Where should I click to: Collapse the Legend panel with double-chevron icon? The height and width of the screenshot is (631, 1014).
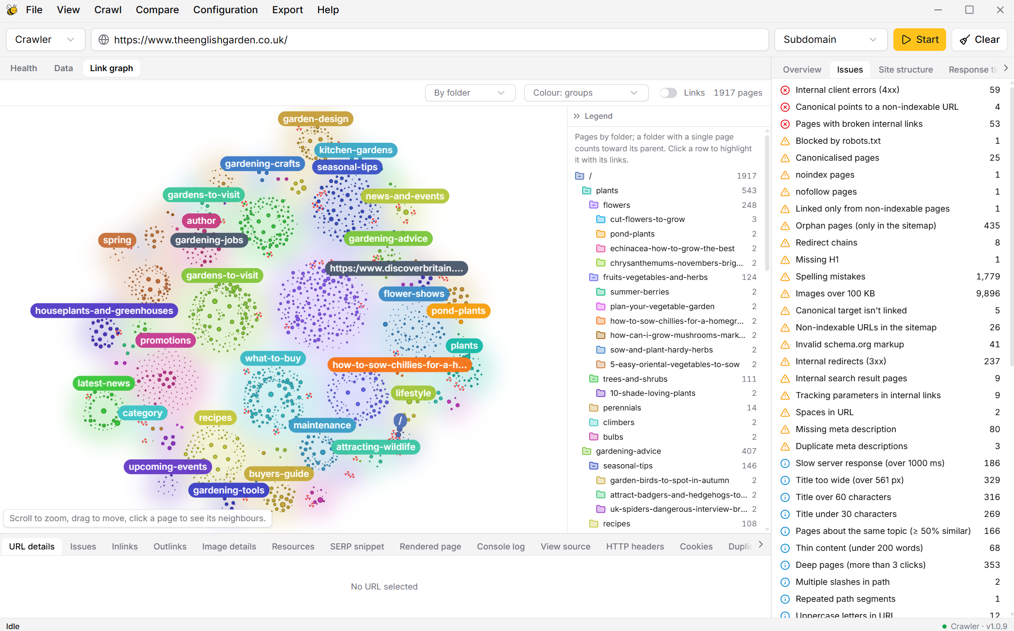577,116
